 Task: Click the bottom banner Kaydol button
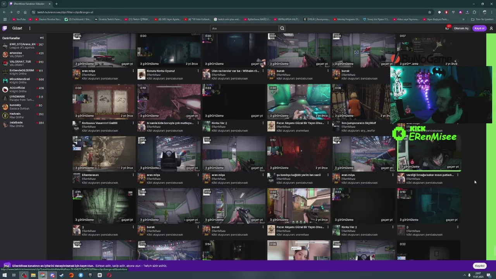(480, 266)
